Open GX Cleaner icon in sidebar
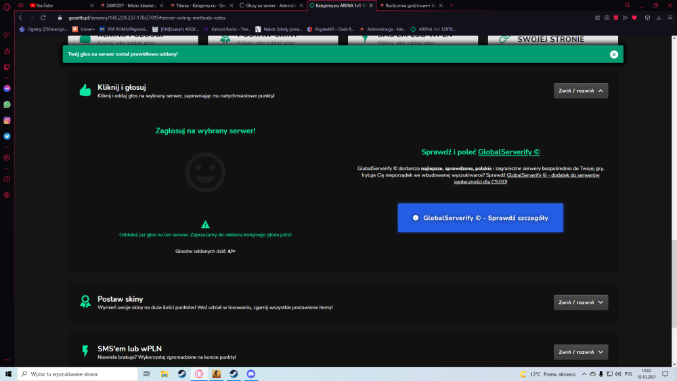Image resolution: width=677 pixels, height=381 pixels. pos(7,51)
